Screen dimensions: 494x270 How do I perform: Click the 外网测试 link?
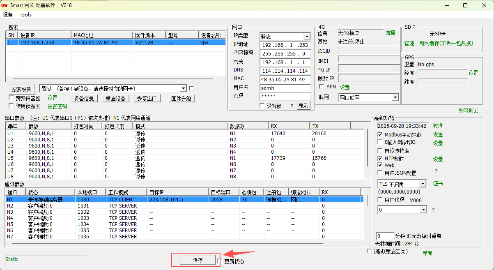(x=468, y=111)
